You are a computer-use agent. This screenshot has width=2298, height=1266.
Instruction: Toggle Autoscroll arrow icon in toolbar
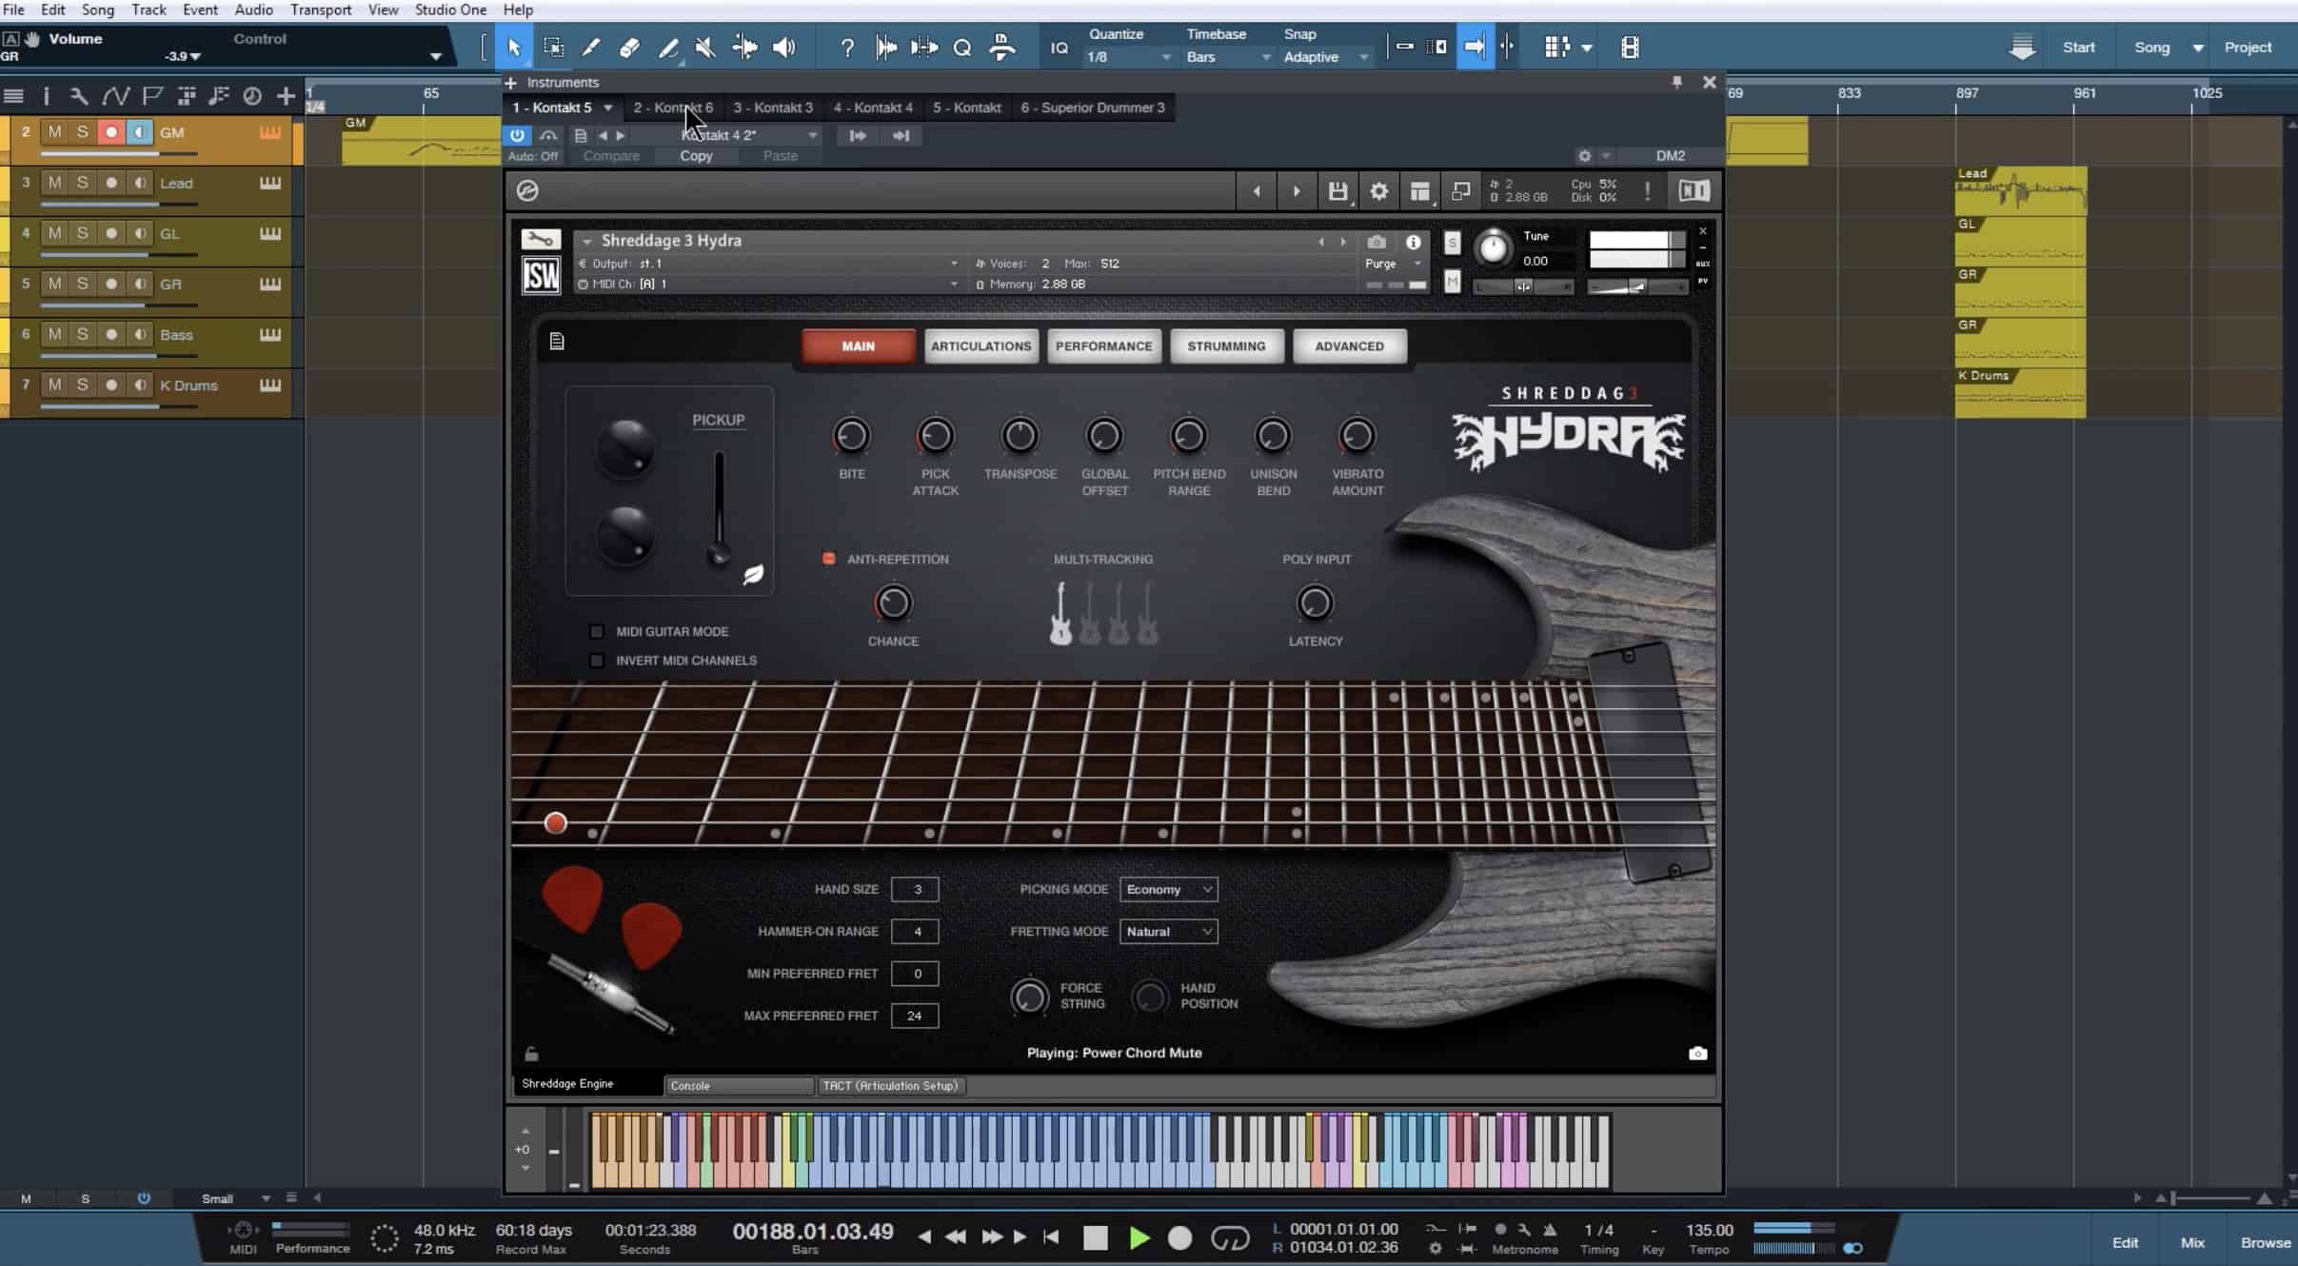click(1475, 47)
